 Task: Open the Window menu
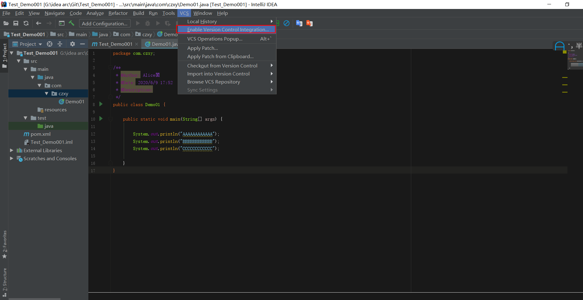[x=203, y=13]
